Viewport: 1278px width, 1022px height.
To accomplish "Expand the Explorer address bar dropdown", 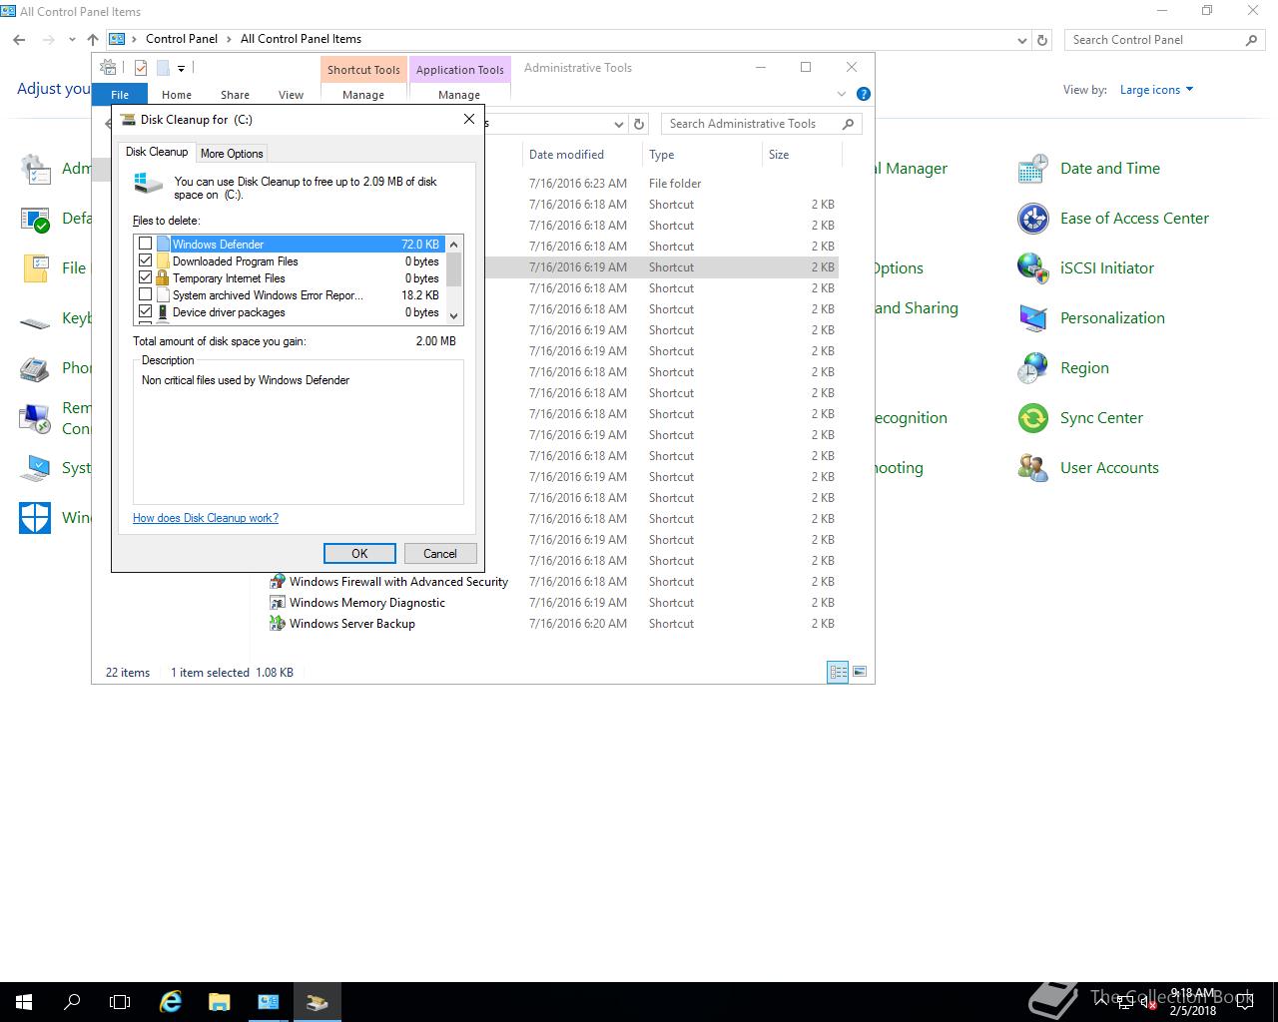I will 619,124.
